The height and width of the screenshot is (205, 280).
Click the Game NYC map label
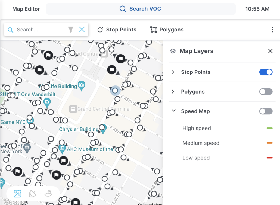point(13,122)
